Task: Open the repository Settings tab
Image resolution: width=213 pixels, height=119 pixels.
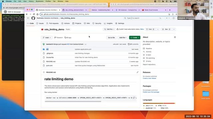Action: pos(120,23)
